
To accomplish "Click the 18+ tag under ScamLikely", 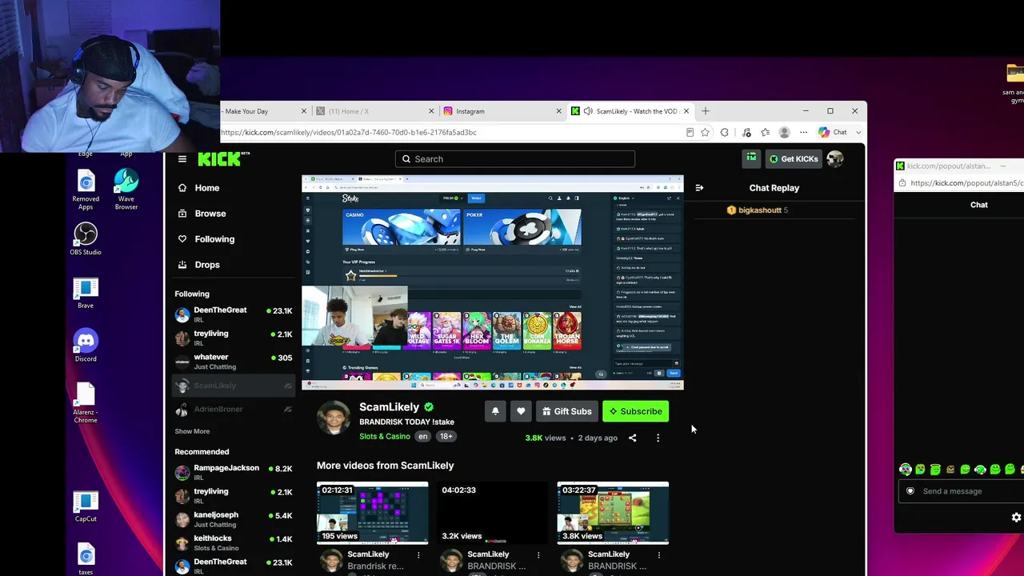I will (x=446, y=437).
